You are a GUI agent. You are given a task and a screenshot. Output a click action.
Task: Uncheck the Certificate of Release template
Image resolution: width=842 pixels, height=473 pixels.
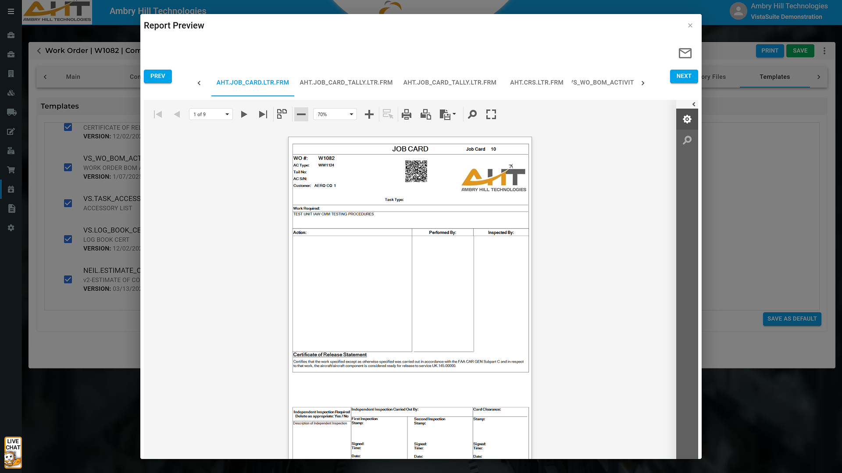click(x=68, y=127)
